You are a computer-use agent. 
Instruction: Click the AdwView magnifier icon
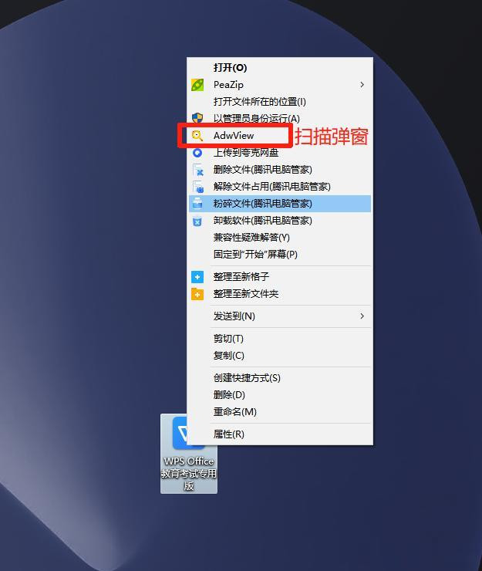pyautogui.click(x=197, y=136)
